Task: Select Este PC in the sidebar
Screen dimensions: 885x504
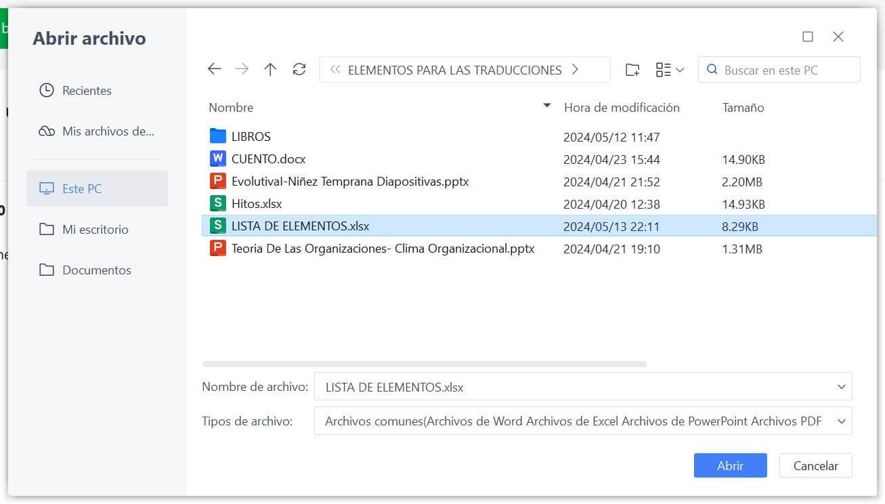Action: coord(81,188)
